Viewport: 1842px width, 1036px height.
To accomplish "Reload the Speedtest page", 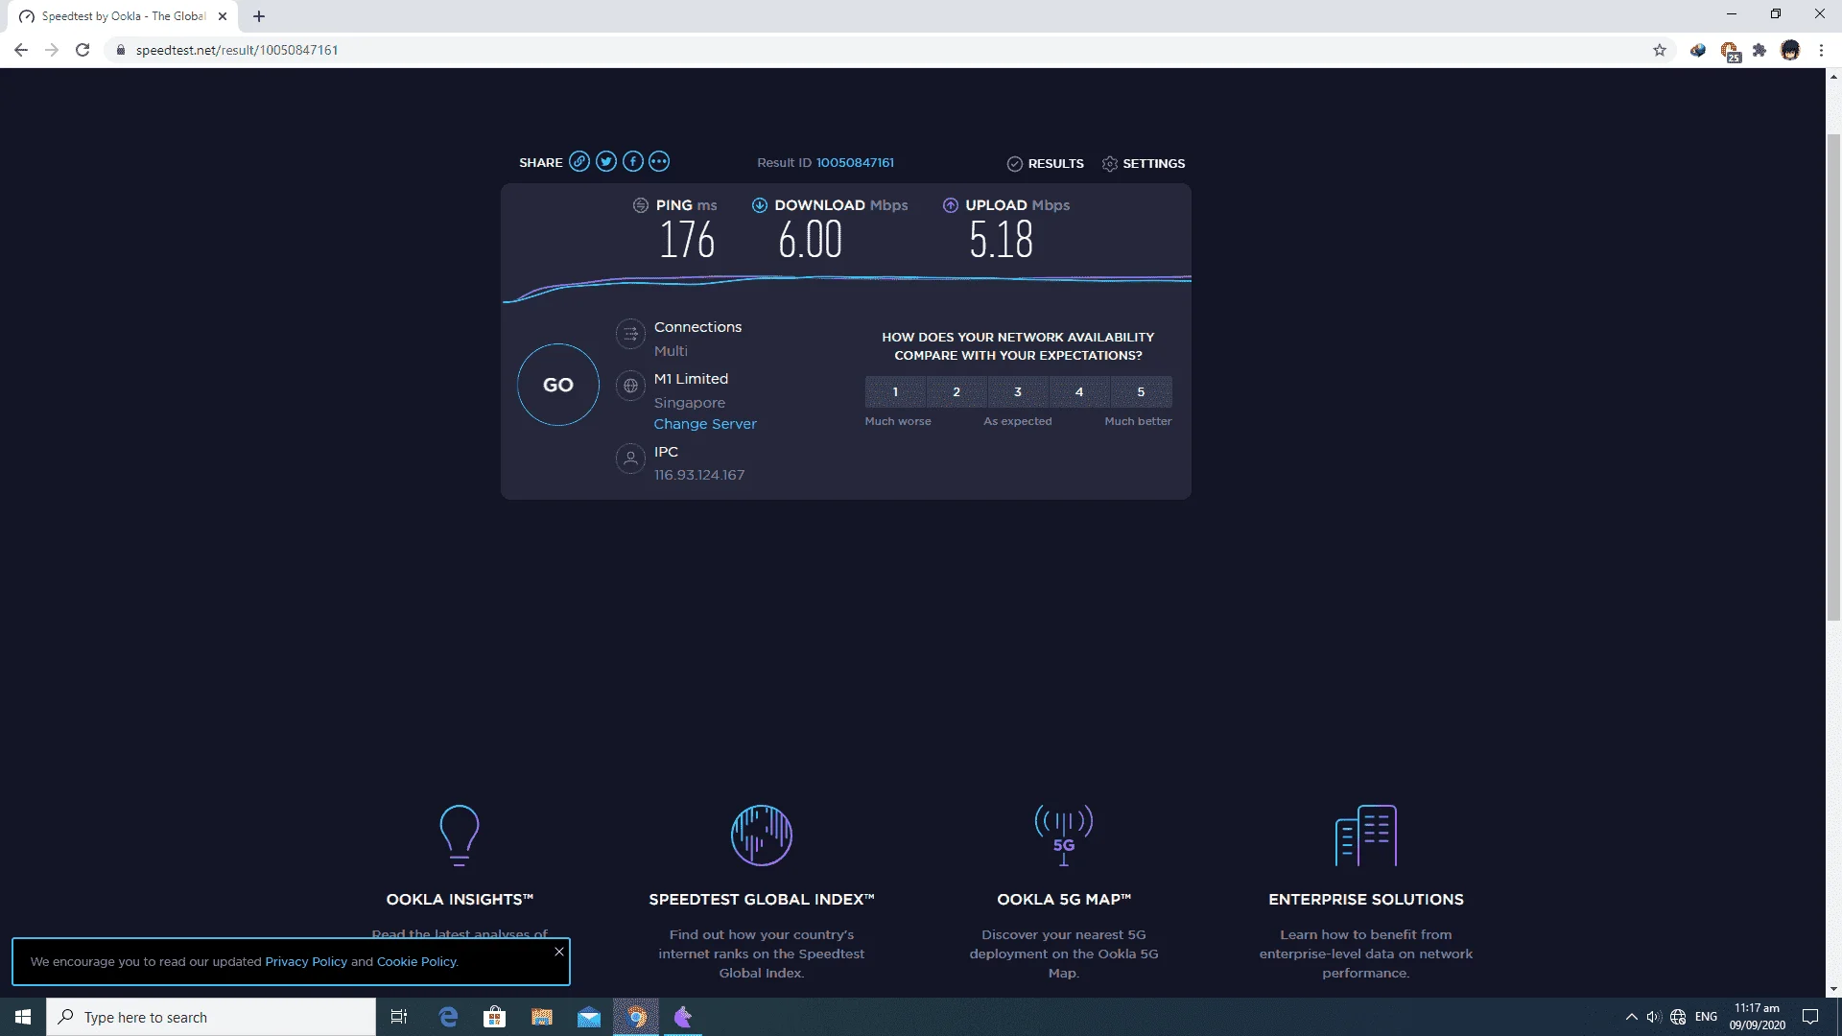I will 83,50.
